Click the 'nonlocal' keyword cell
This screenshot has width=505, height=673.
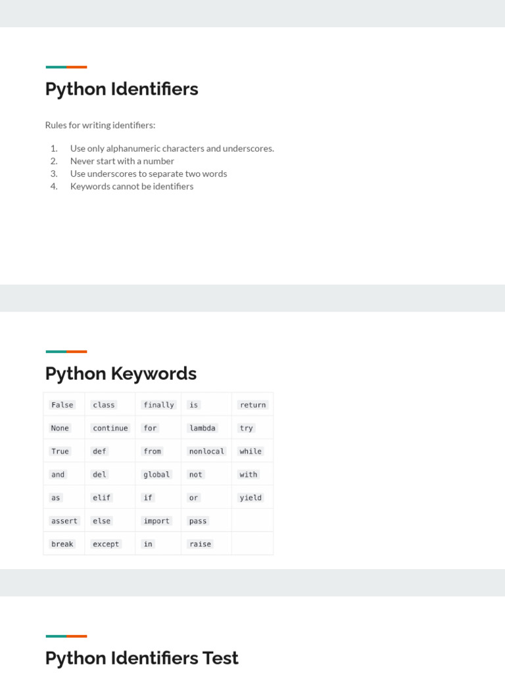click(x=206, y=452)
